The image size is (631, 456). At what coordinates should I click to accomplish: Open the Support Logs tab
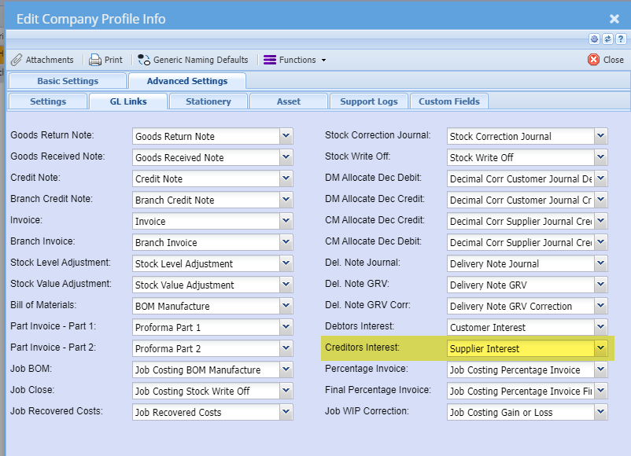point(369,101)
